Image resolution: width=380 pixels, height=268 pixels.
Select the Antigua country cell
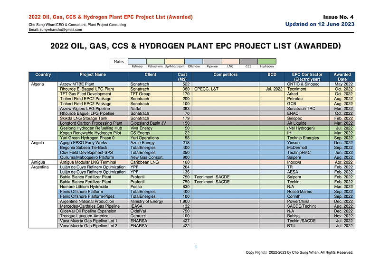(43, 162)
